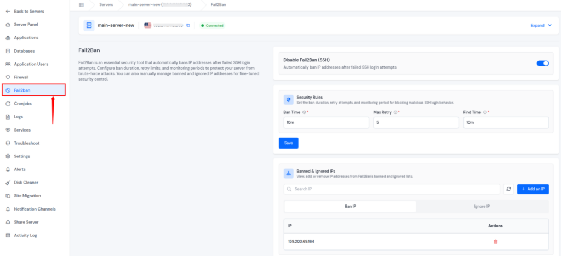Select the Ban IP tab
561x256 pixels.
tap(350, 207)
